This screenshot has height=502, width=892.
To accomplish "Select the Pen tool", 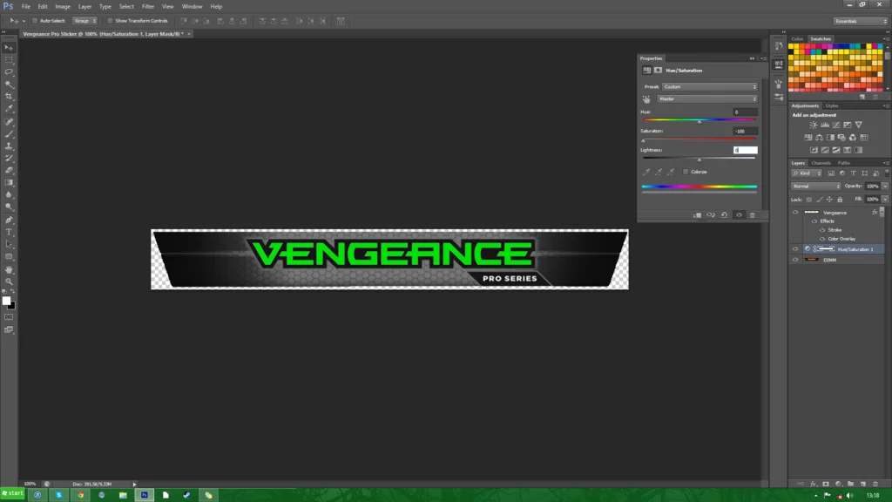I will point(9,220).
